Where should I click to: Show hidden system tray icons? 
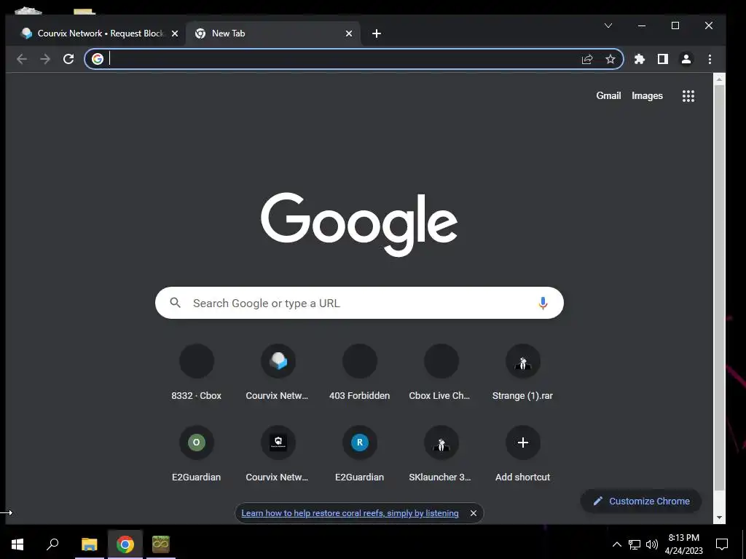[616, 544]
